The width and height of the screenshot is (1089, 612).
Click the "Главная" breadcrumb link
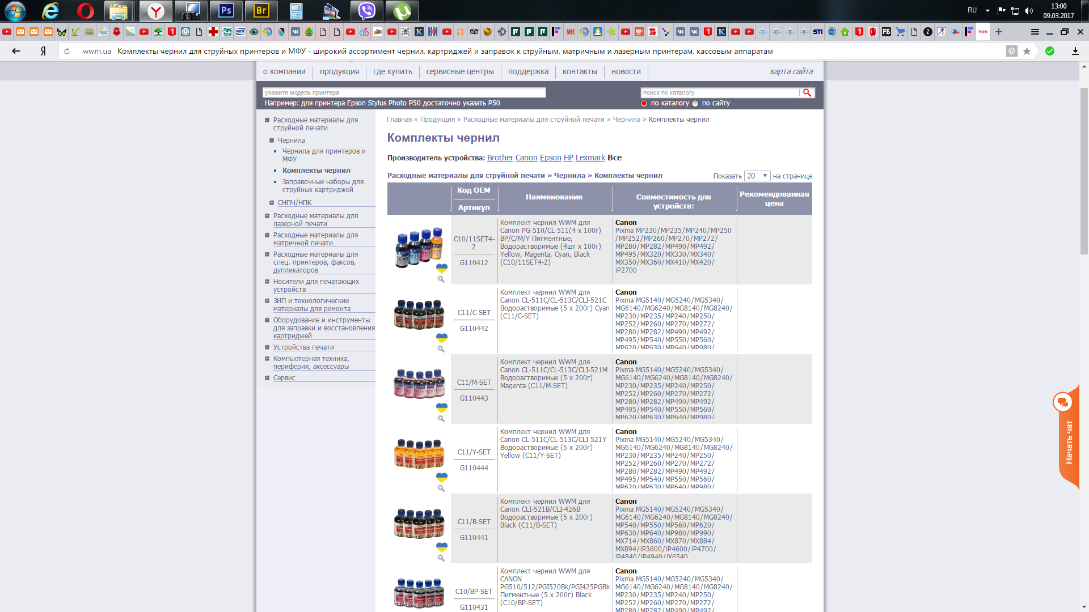click(x=399, y=120)
